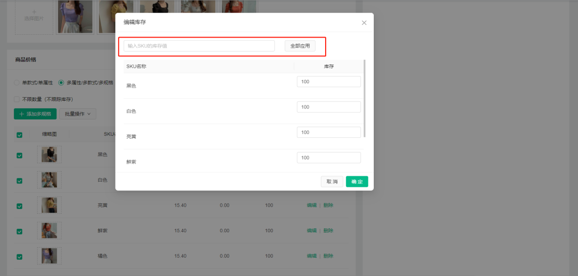Uncheck the 黑色 row checkbox
578x276 pixels.
19,155
